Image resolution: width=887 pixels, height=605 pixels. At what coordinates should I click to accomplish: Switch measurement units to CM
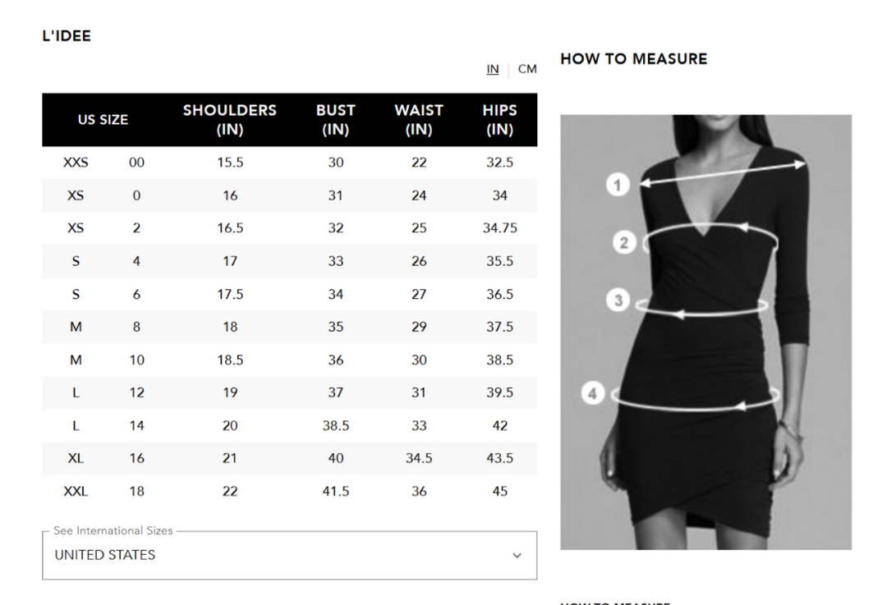tap(527, 69)
